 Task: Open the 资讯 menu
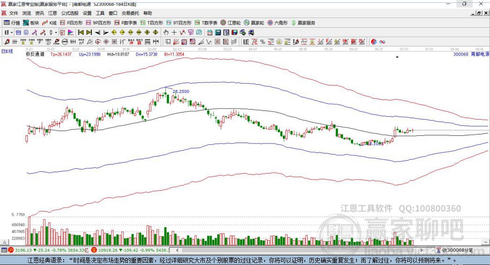[39, 13]
